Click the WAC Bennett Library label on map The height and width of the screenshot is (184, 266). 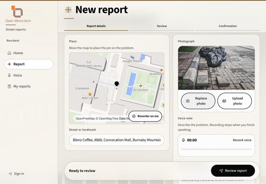click(x=89, y=66)
